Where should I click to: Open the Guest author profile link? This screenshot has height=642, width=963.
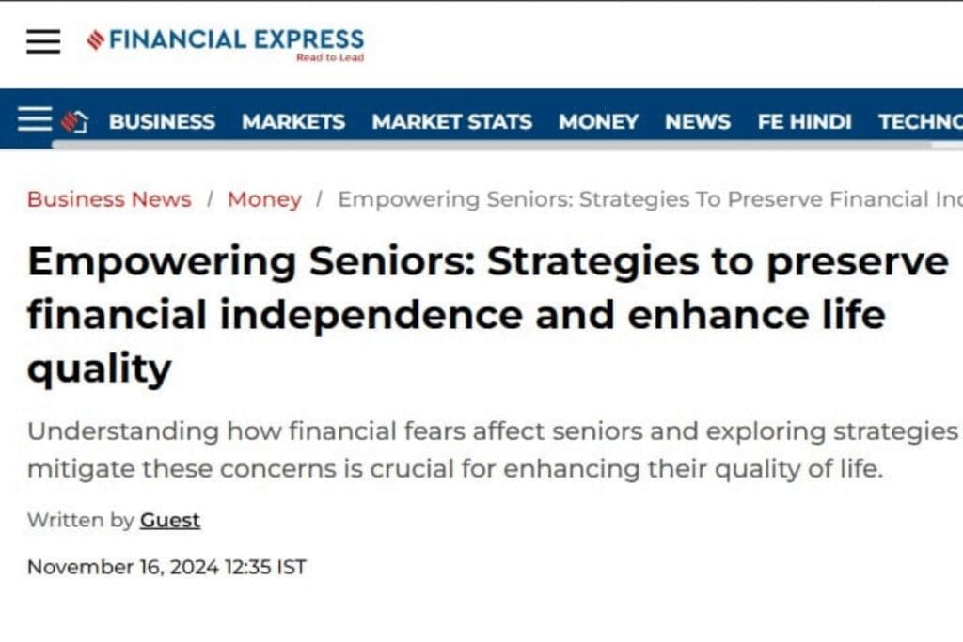click(170, 520)
